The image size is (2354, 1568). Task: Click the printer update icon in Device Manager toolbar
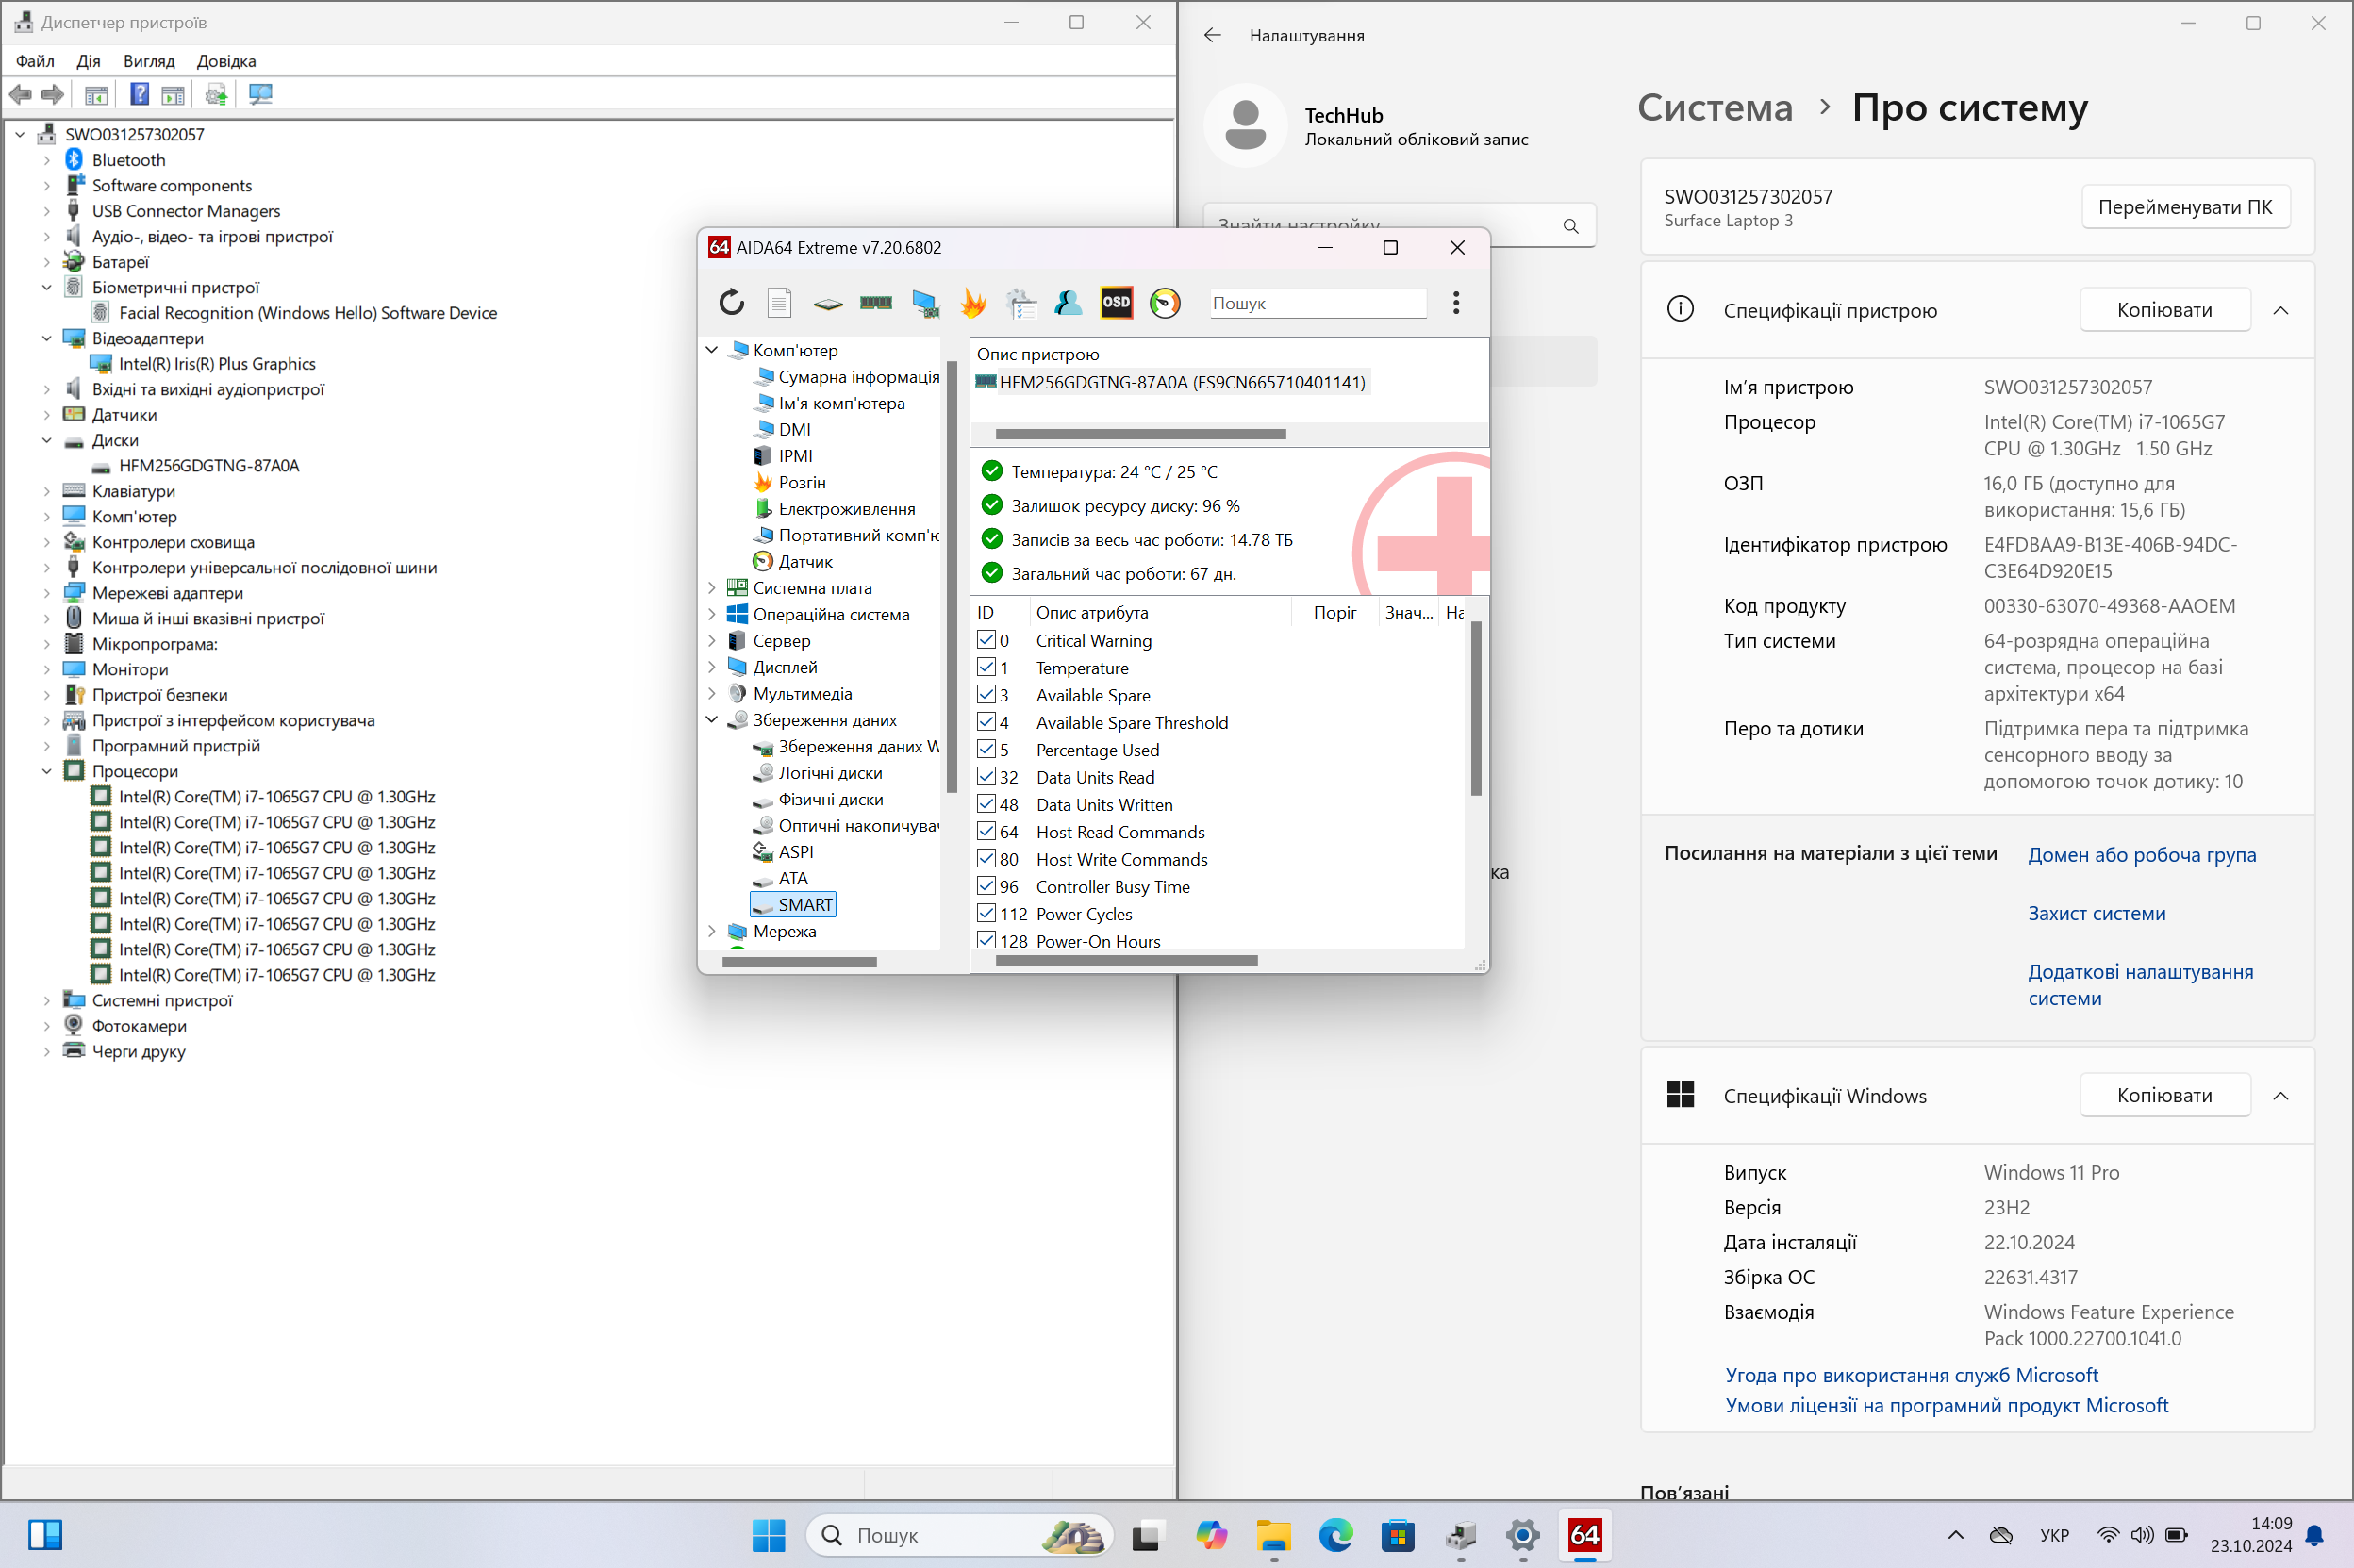(x=216, y=94)
